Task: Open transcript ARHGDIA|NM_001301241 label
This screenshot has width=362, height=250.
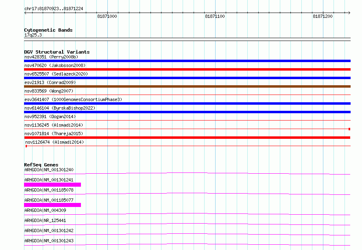Action: [x=49, y=180]
